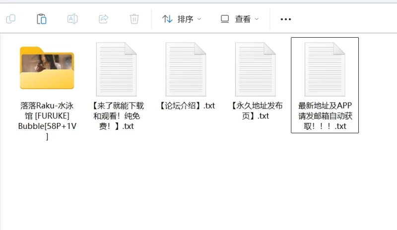
Task: Open the three-dot more options menu
Action: 286,19
